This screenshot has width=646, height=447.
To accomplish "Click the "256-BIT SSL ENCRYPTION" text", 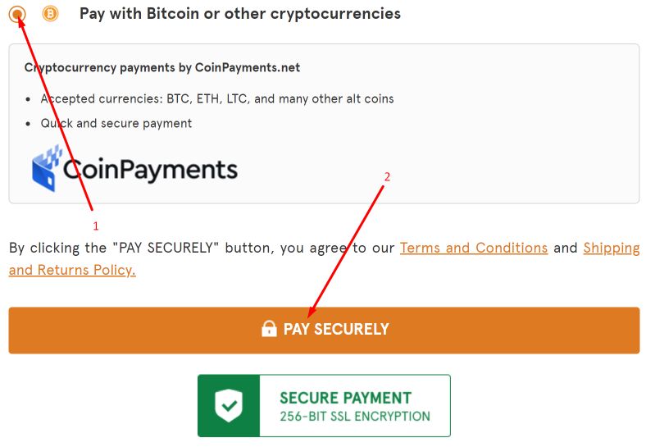I will coord(354,417).
